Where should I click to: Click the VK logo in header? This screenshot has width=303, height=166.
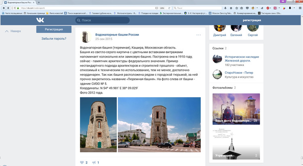[40, 20]
